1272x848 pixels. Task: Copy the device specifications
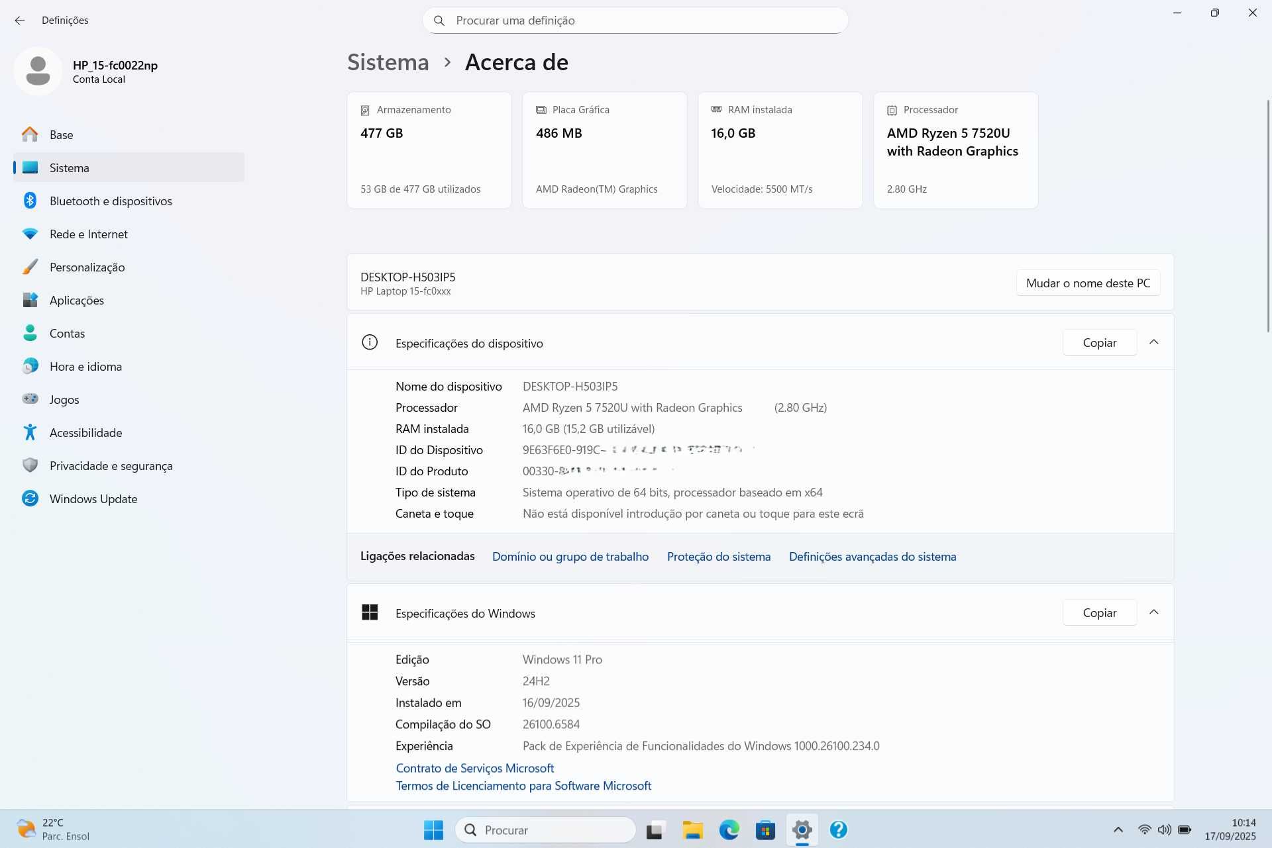click(1100, 342)
